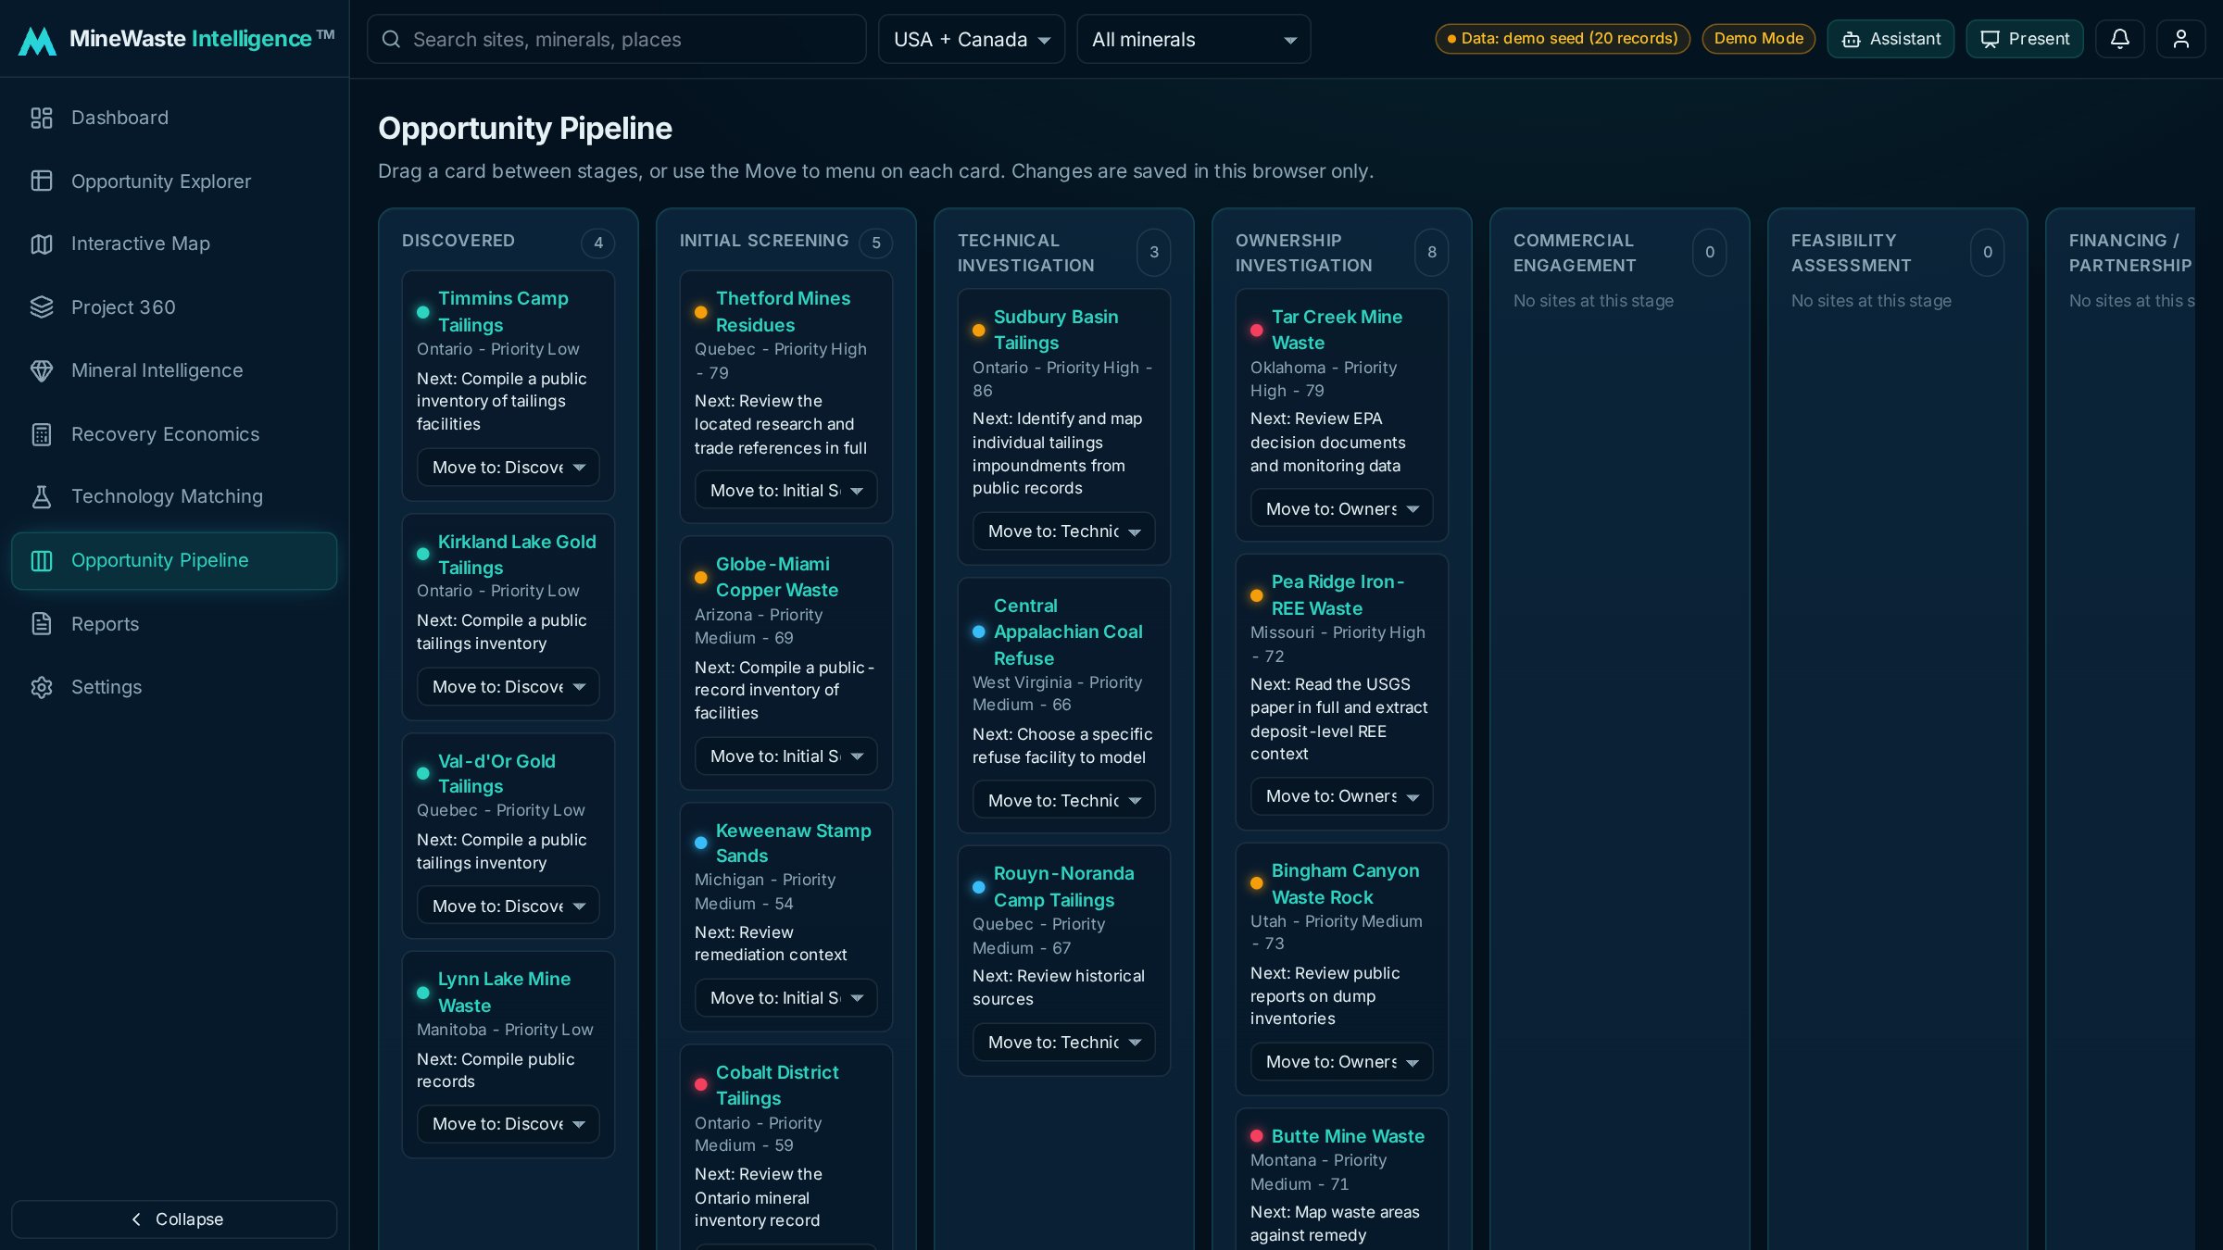2223x1250 pixels.
Task: Click the Settings gear icon
Action: 42,687
